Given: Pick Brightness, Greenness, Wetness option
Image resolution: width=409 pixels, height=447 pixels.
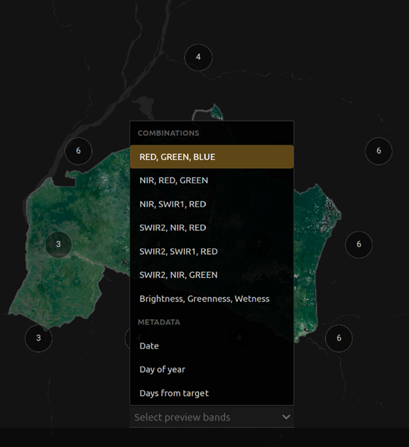Looking at the screenshot, I should [211, 298].
